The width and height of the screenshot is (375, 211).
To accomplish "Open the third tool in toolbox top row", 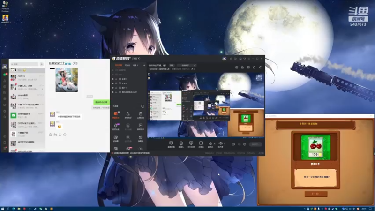I will [140, 115].
